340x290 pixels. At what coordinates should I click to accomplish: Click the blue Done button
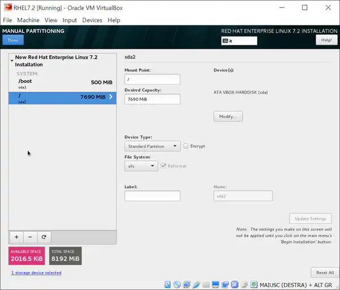point(13,40)
